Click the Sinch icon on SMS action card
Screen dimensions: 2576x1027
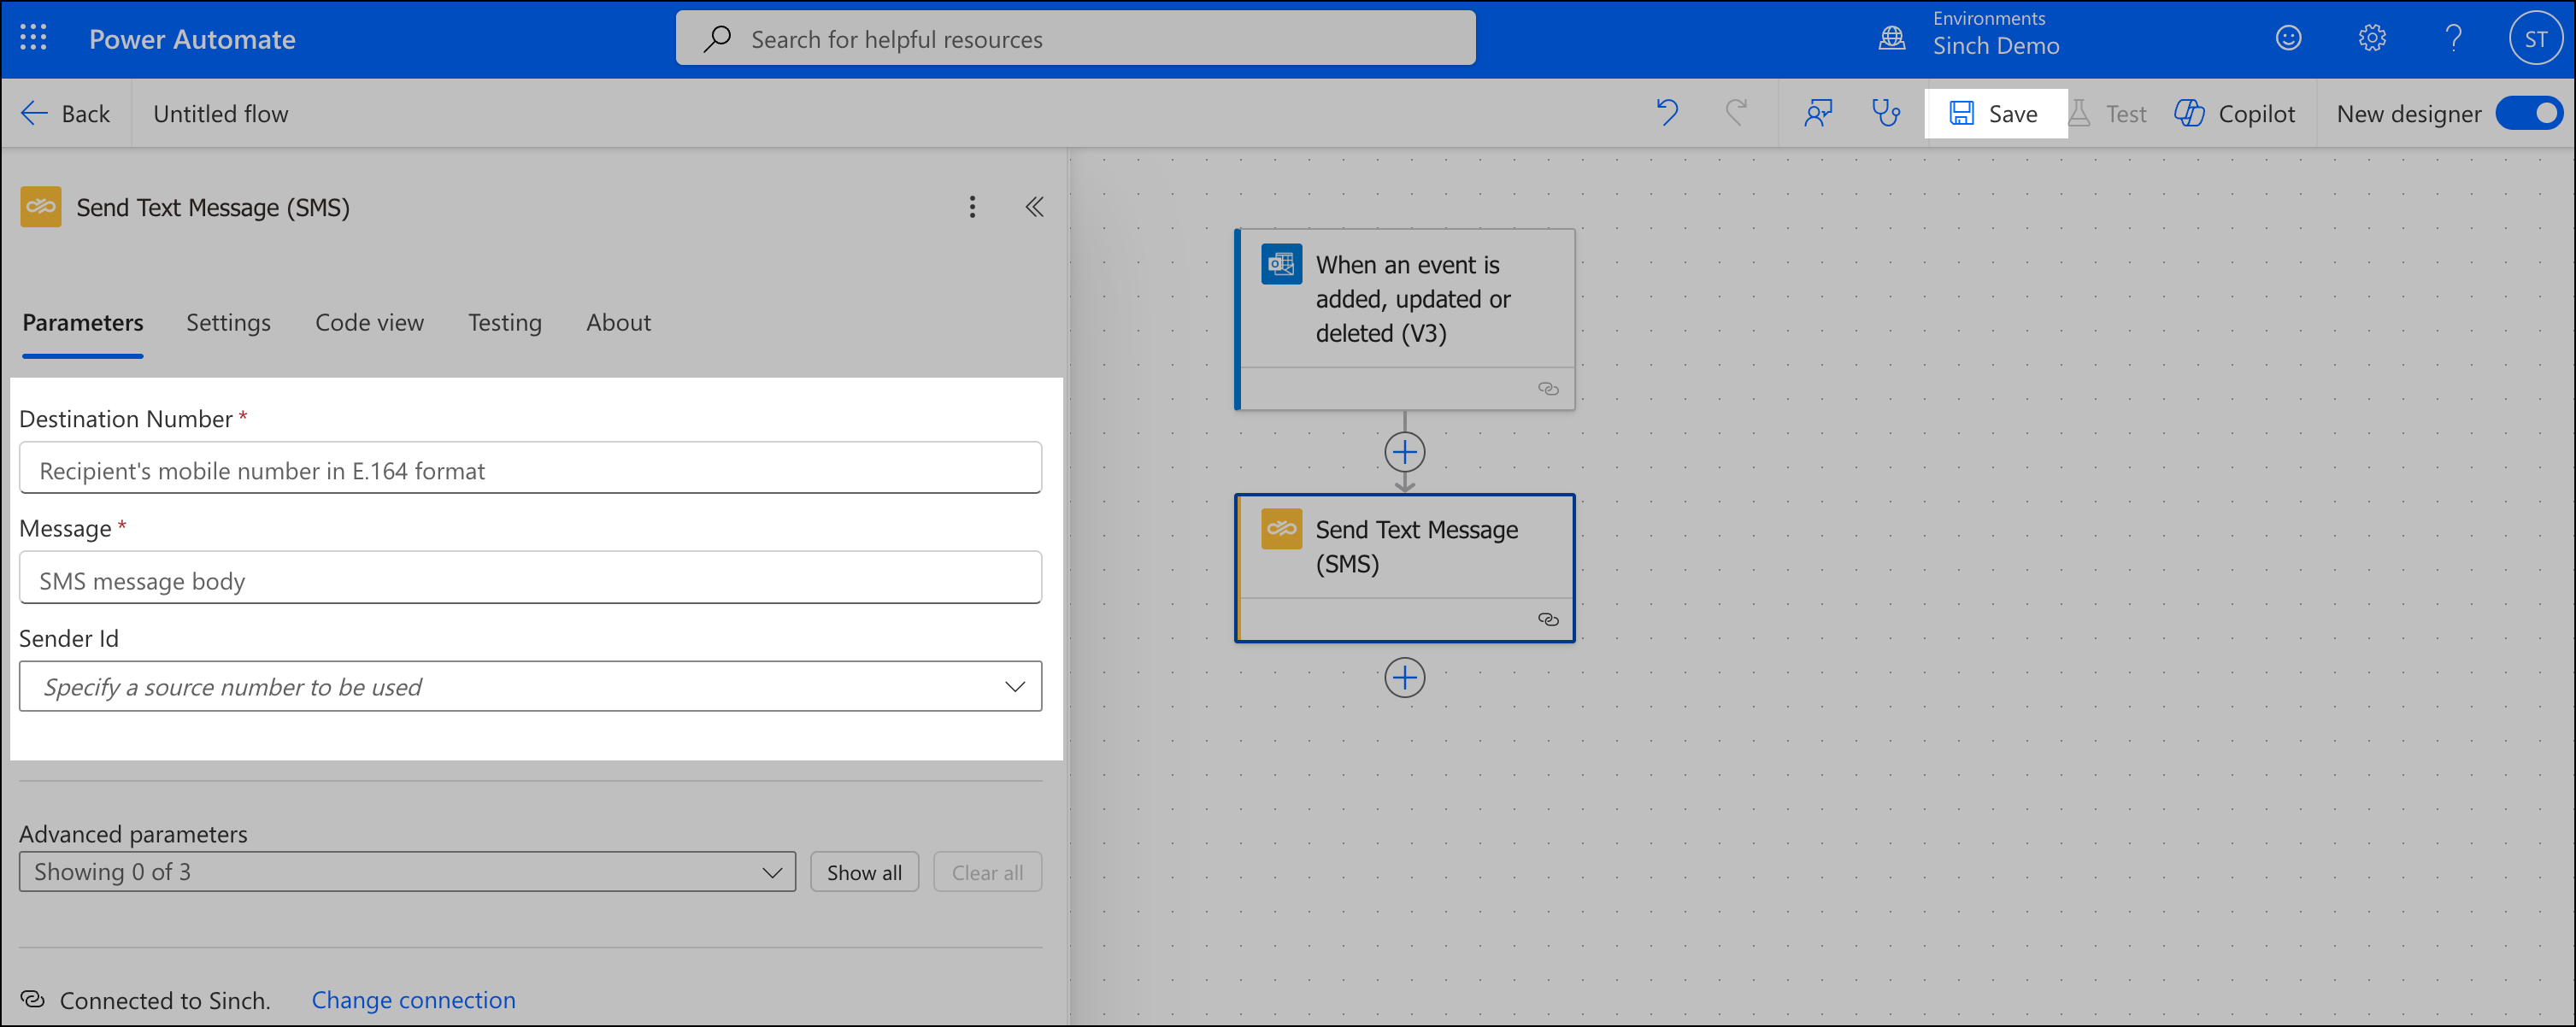click(1281, 529)
